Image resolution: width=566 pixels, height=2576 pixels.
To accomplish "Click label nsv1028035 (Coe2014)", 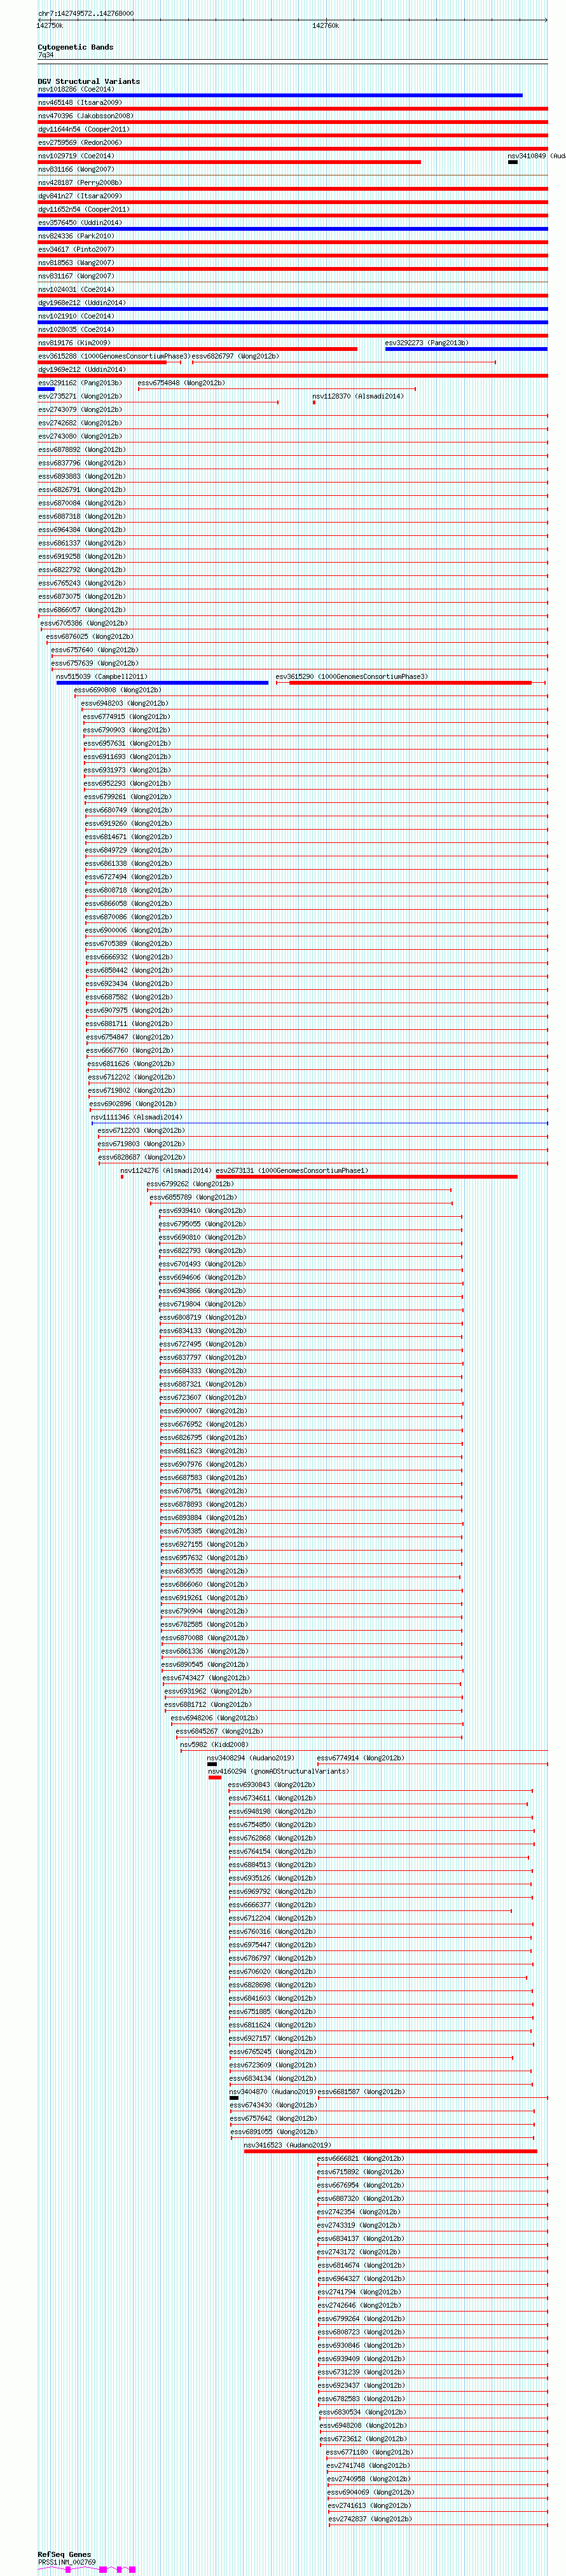I will [x=76, y=329].
